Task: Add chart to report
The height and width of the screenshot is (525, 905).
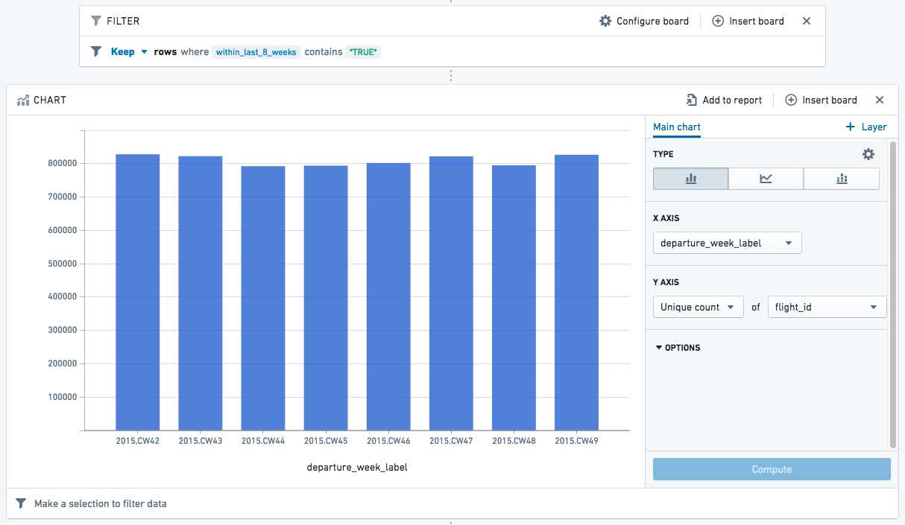Action: point(724,100)
